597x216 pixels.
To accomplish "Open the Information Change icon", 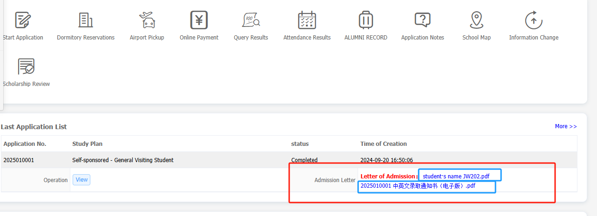I will (533, 20).
